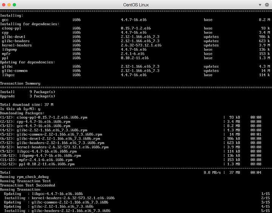Click the 'Running rpm_check_debug' line

click(24, 177)
